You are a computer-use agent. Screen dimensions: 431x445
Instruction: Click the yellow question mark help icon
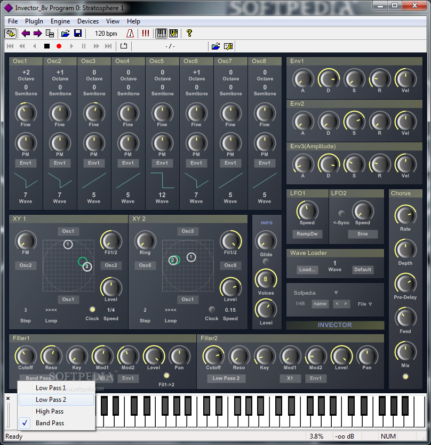click(x=189, y=34)
